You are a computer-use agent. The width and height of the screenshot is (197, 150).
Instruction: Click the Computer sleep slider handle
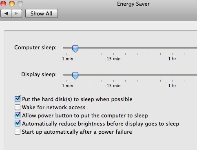pyautogui.click(x=75, y=49)
